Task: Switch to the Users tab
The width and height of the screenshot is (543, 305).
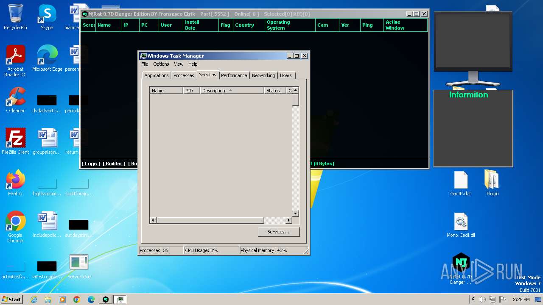Action: coord(286,75)
